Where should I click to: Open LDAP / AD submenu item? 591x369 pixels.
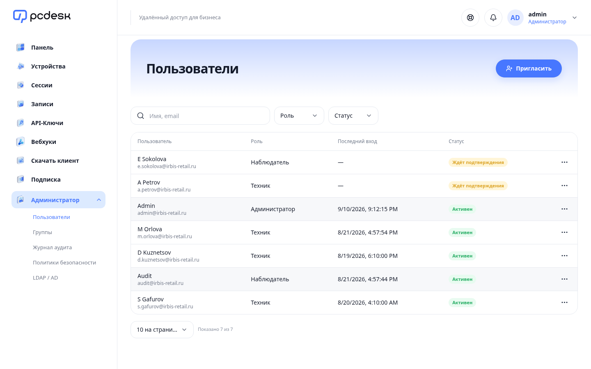[x=46, y=278]
